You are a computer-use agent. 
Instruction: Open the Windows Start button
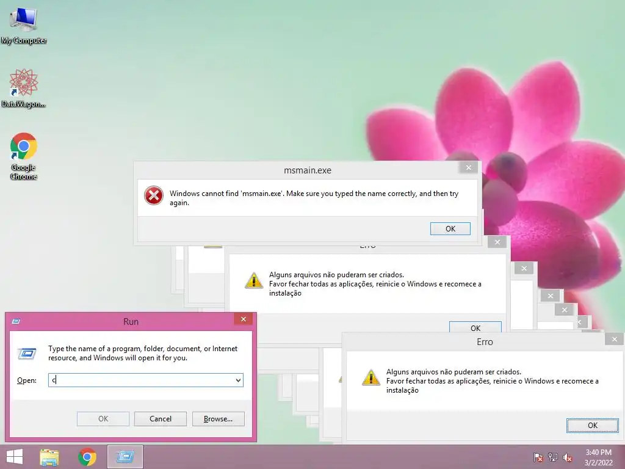15,457
